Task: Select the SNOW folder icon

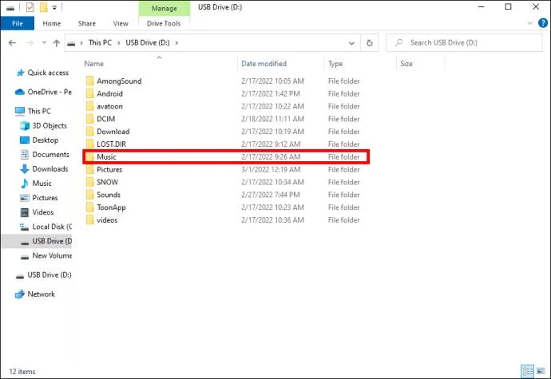Action: click(x=90, y=182)
